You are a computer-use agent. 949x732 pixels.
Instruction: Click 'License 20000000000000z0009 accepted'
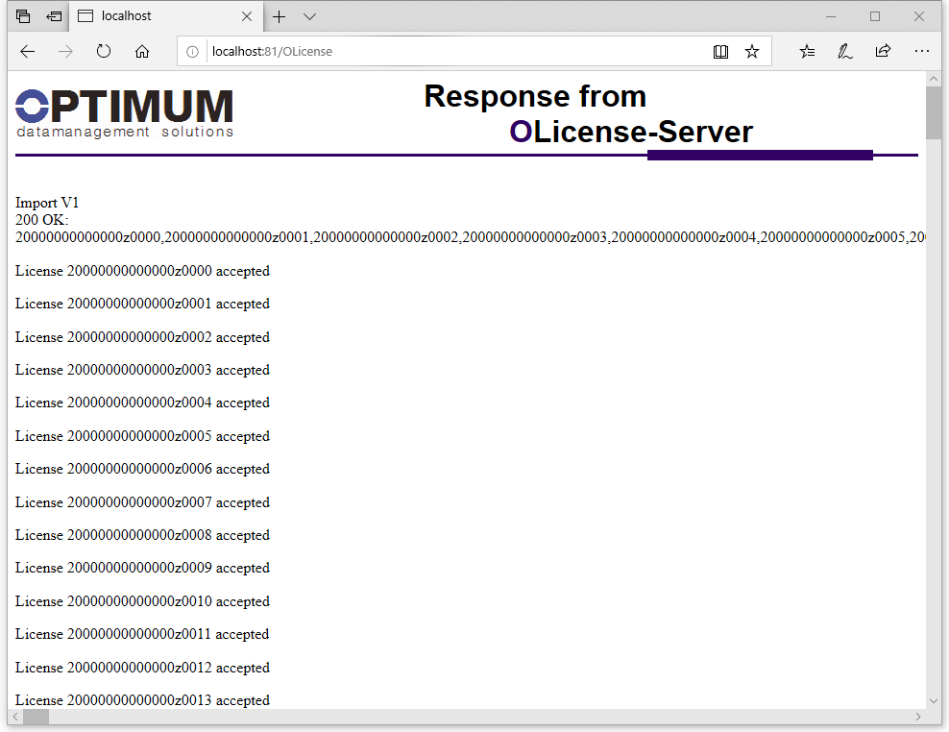[142, 568]
